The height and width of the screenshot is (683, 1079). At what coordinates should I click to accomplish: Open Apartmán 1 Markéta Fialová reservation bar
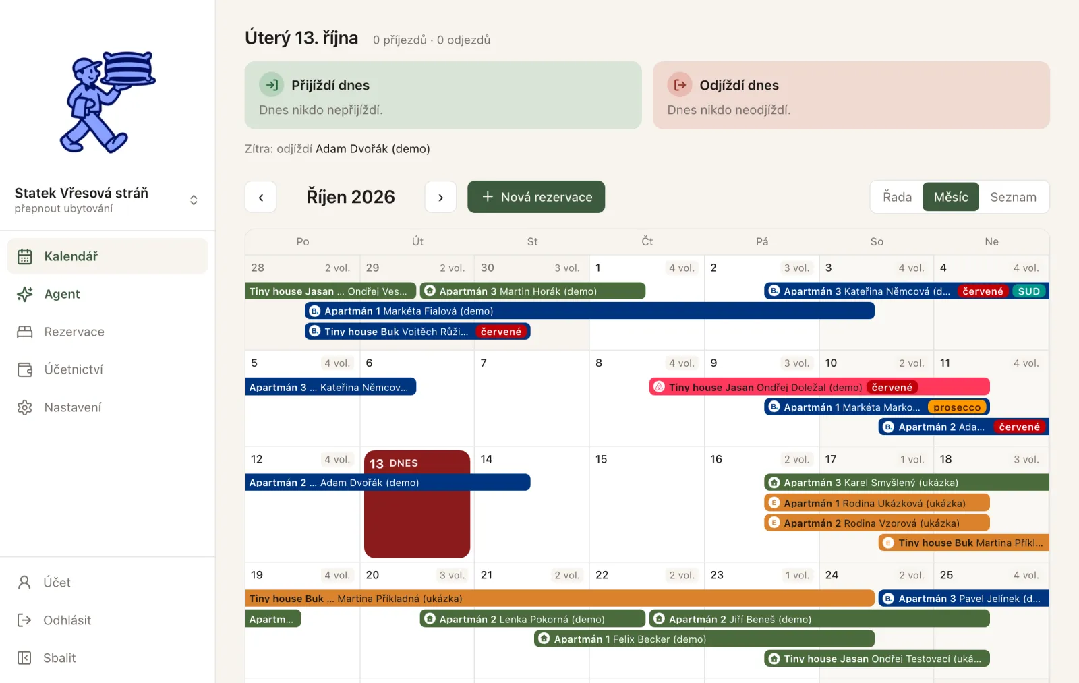point(590,311)
